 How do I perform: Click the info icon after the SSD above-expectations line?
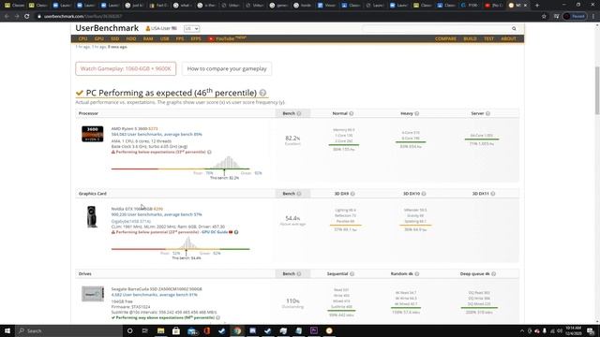(x=217, y=317)
